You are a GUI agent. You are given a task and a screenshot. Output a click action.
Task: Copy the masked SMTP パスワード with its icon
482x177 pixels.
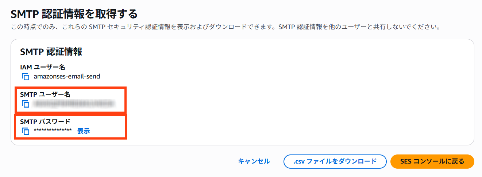[25, 131]
